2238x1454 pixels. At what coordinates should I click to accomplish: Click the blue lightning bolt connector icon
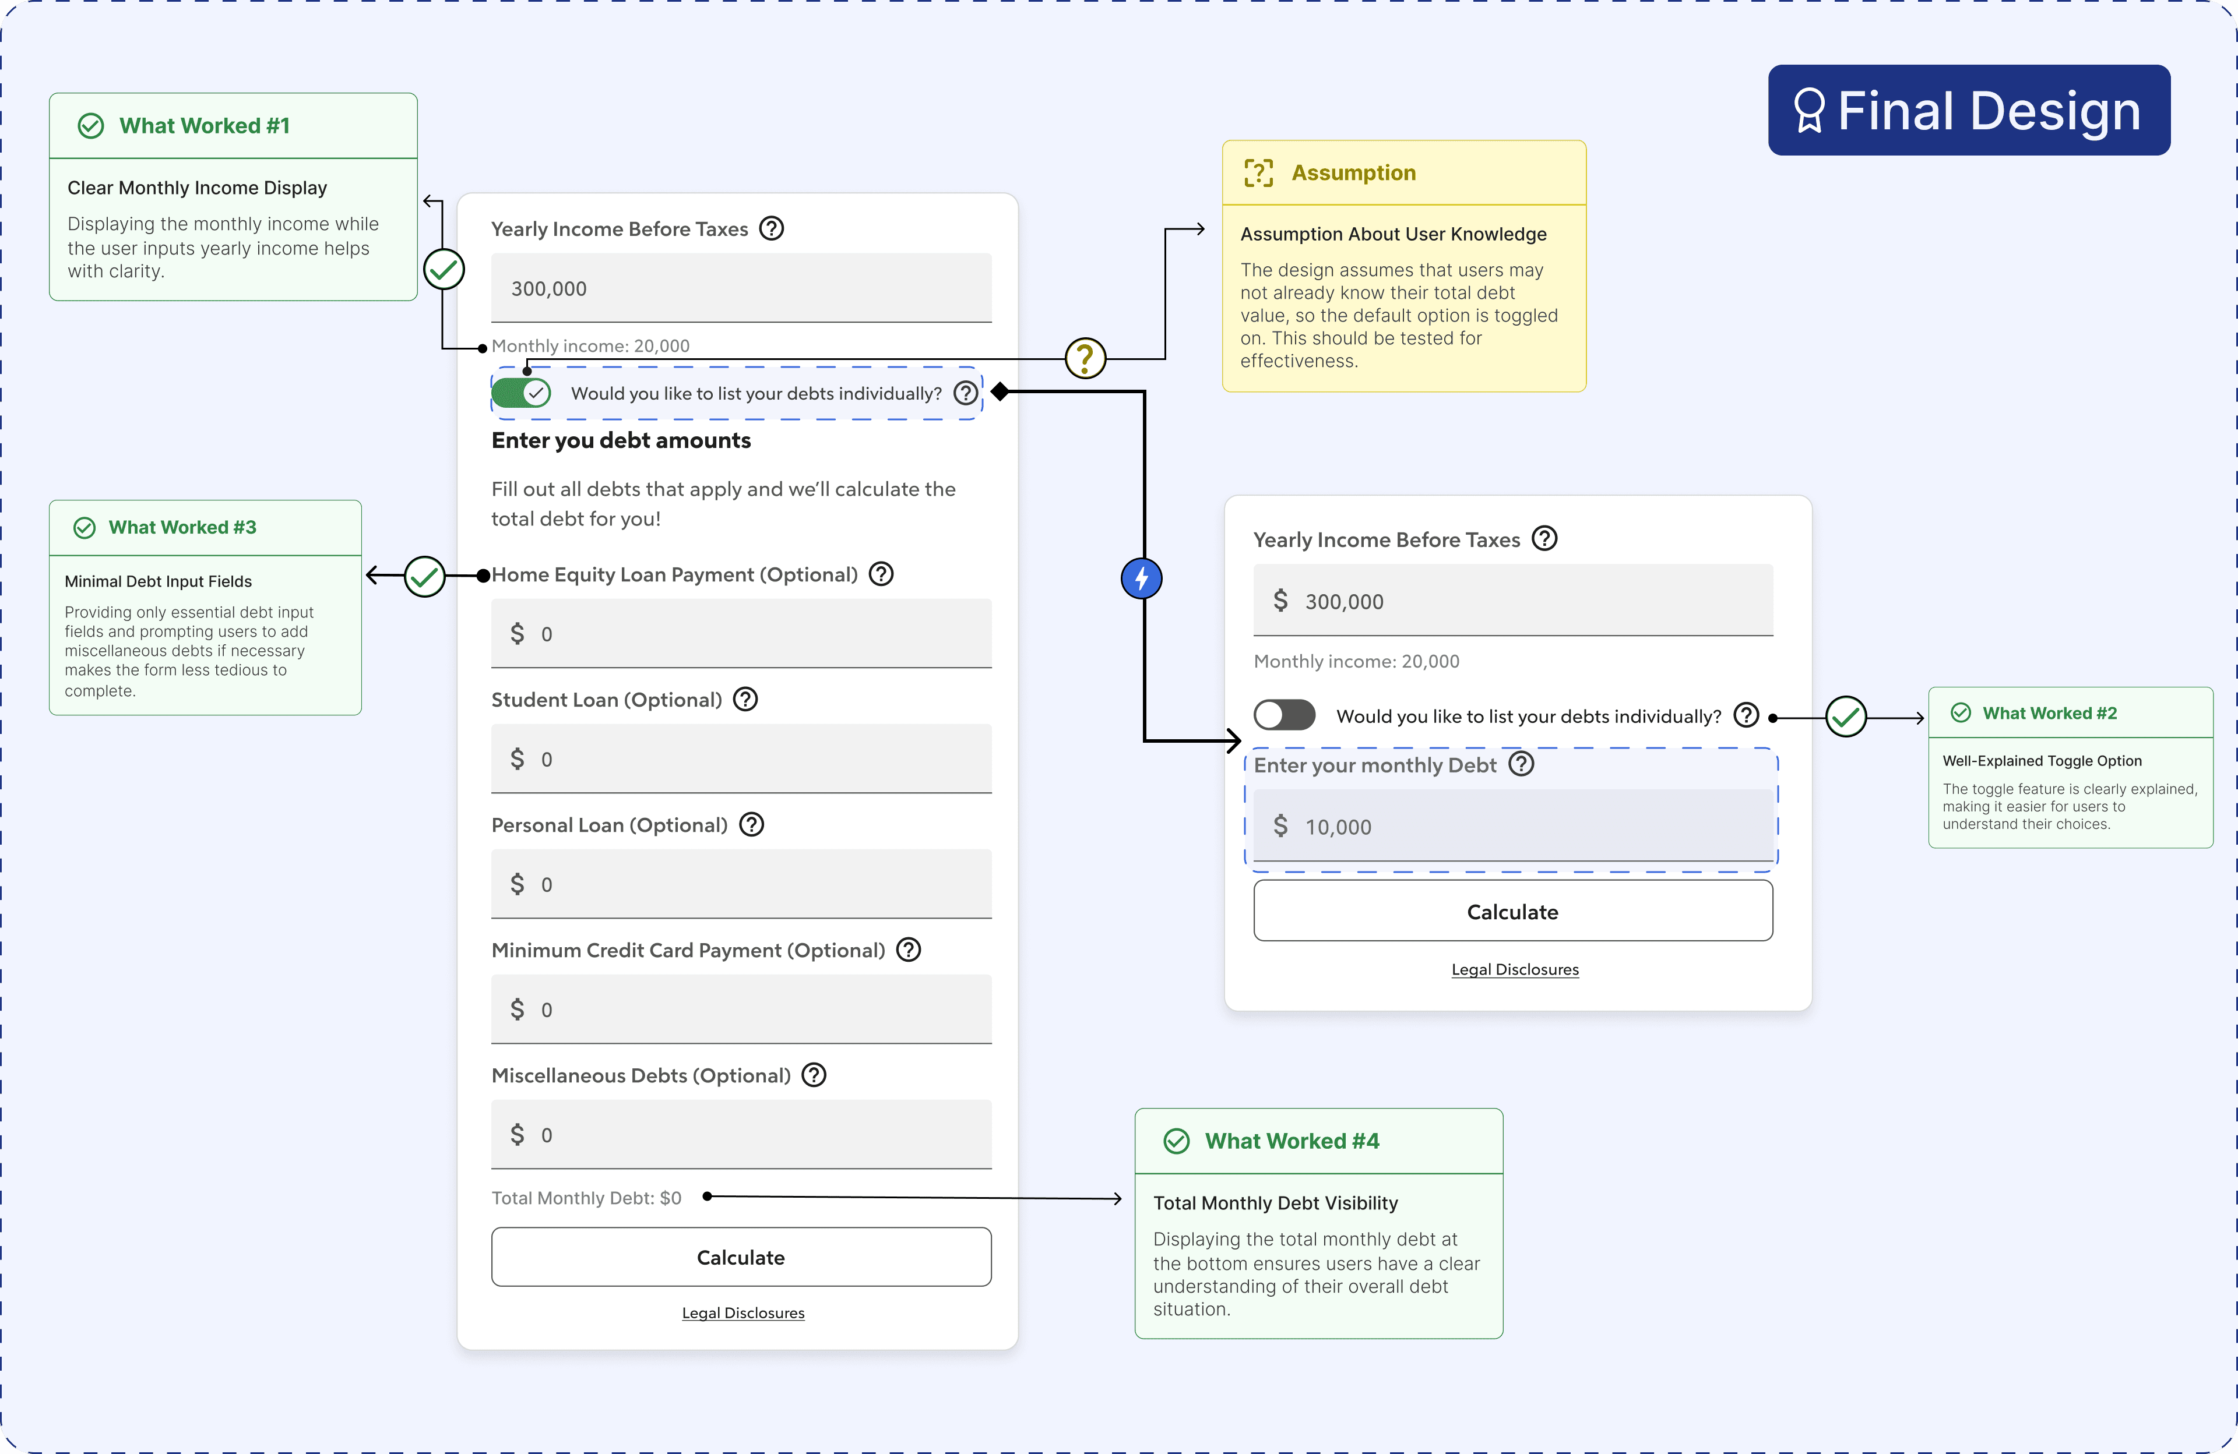coord(1142,578)
